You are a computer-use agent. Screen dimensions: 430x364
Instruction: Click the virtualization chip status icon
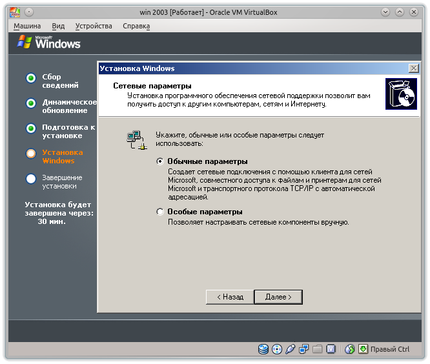tap(331, 349)
